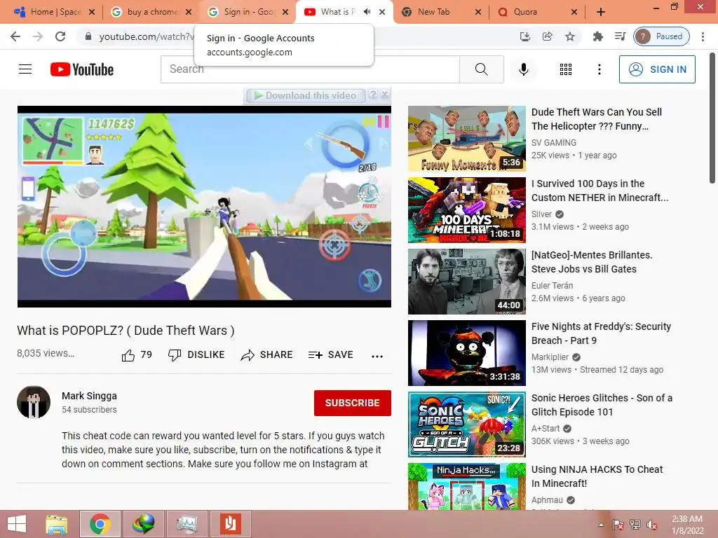Click the address bar URL
This screenshot has width=718, height=538.
[147, 36]
